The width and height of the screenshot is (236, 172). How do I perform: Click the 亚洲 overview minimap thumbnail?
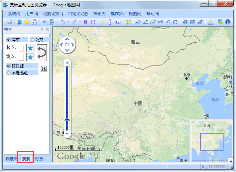point(212,141)
